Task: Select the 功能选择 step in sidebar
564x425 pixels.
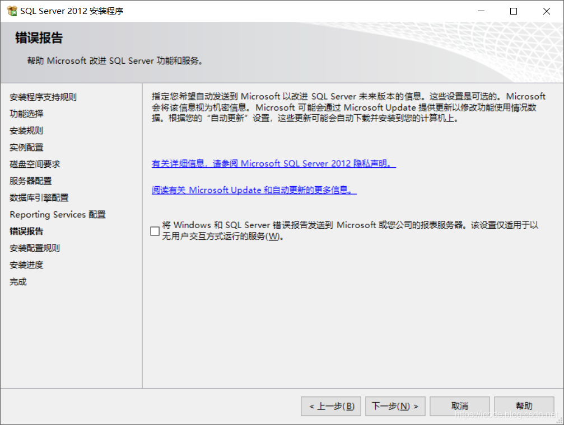Action: [x=27, y=114]
